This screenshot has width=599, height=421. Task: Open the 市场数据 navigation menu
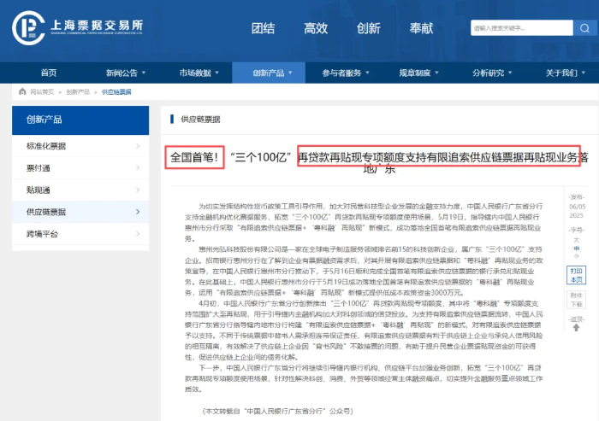coord(195,73)
